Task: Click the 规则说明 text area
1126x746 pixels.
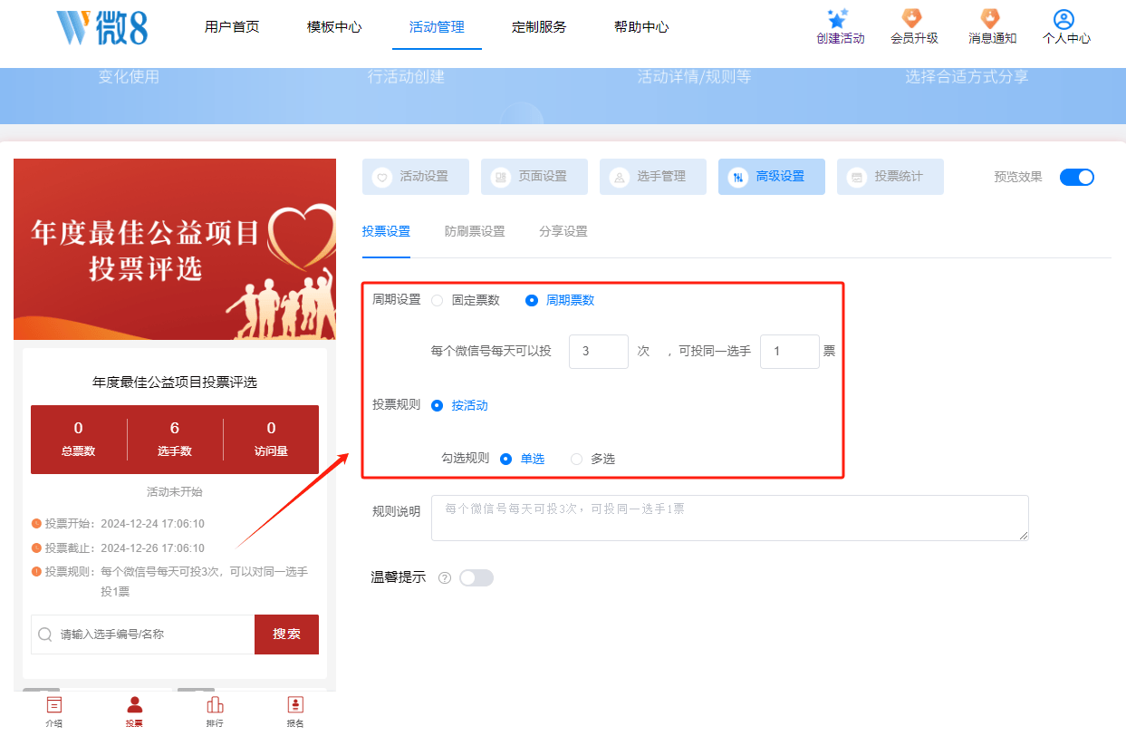Action: [x=729, y=518]
